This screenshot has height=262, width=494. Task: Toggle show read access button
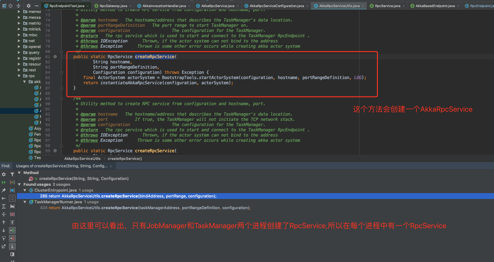pyautogui.click(x=12, y=230)
